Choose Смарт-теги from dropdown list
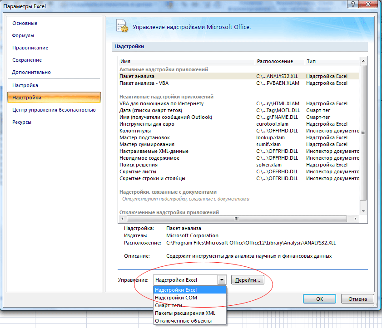 [x=190, y=305]
